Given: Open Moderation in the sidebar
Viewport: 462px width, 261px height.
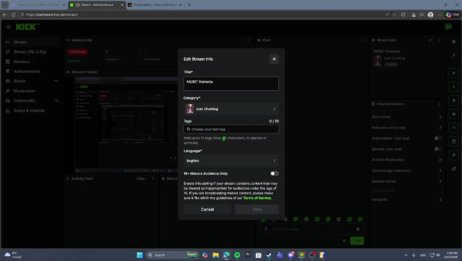Looking at the screenshot, I should click(31, 91).
